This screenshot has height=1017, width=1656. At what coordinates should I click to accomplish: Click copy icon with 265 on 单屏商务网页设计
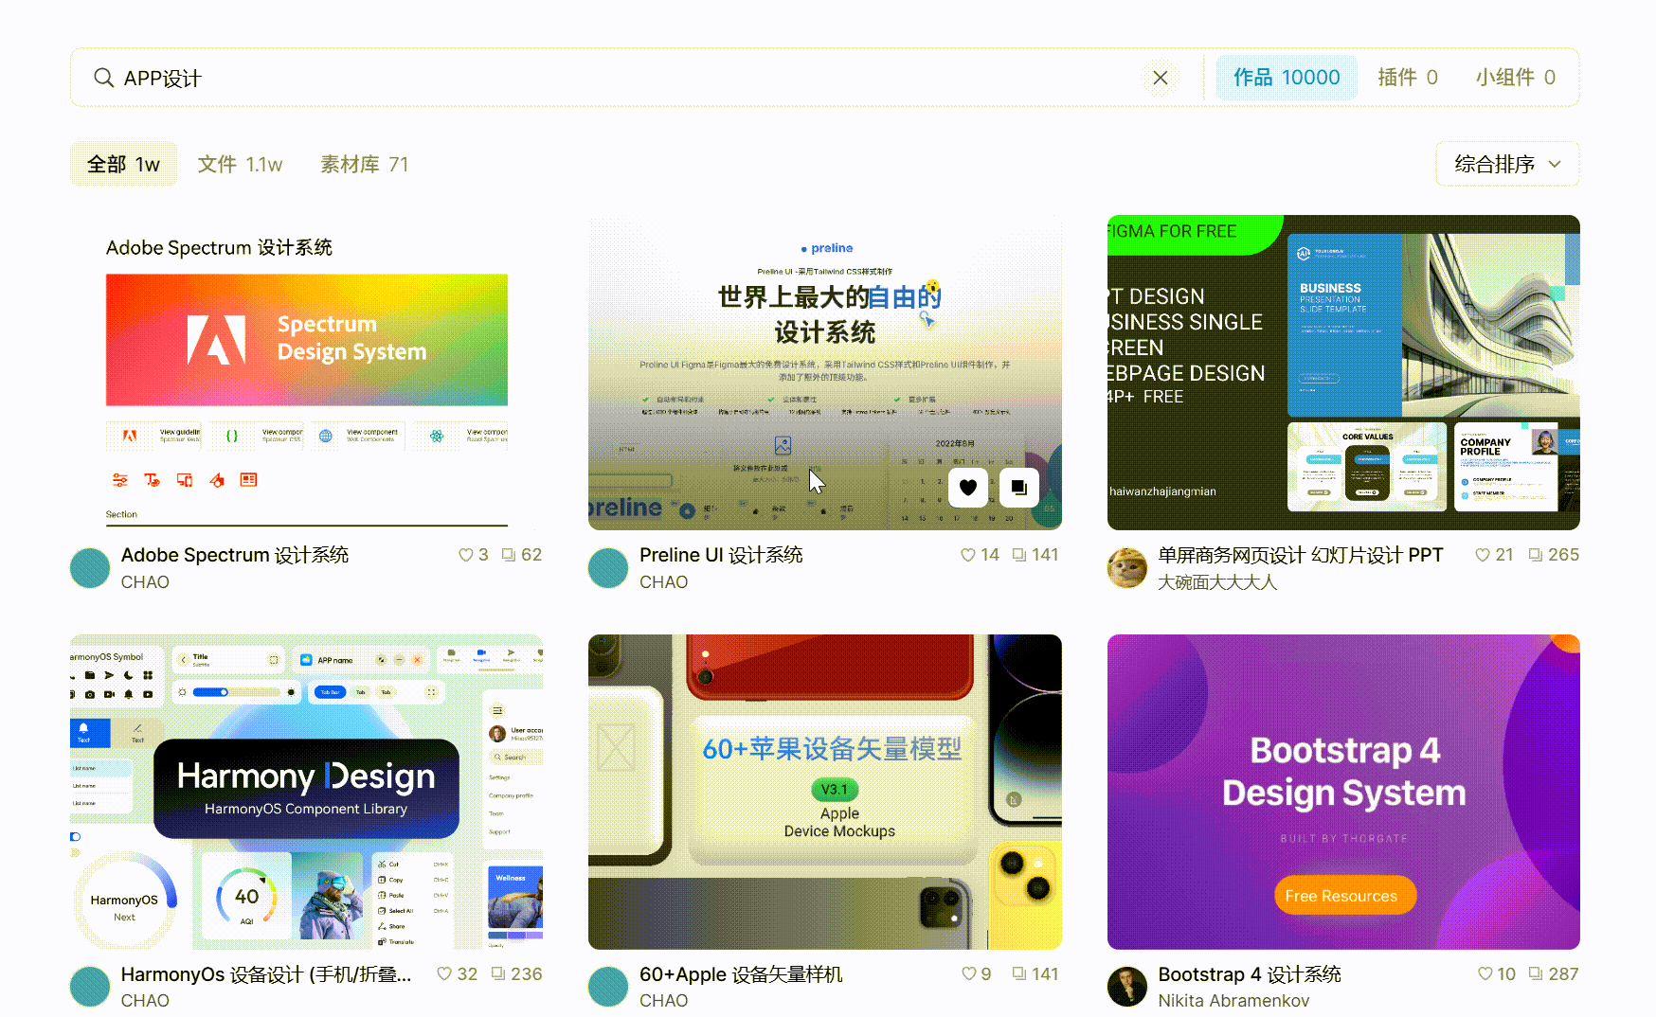1536,555
